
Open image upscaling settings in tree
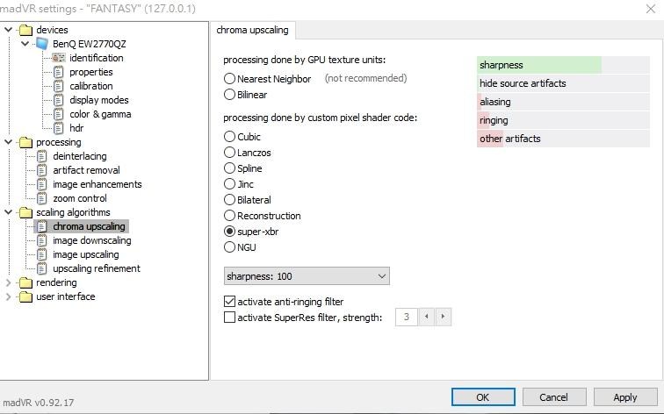85,254
